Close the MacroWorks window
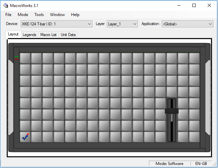Screen dimensions: 218x168 click(x=209, y=5)
